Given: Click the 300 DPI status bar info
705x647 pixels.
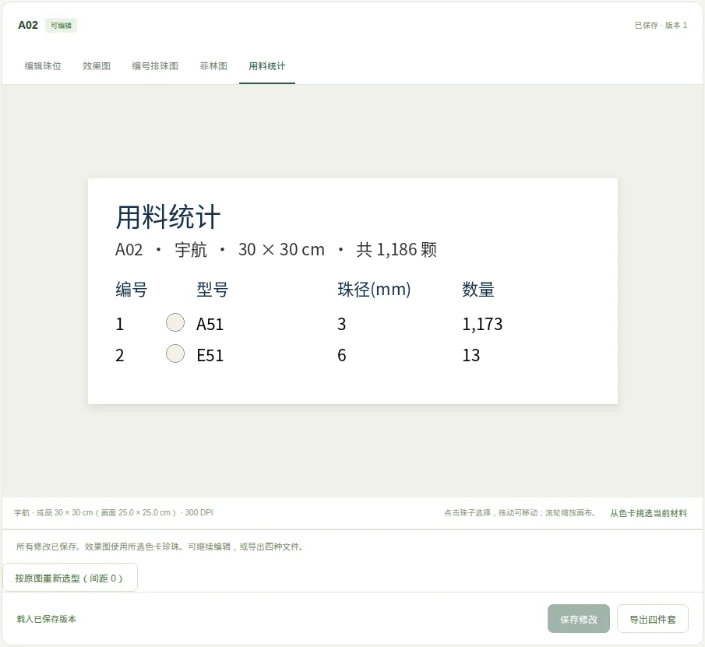Looking at the screenshot, I should tap(199, 512).
